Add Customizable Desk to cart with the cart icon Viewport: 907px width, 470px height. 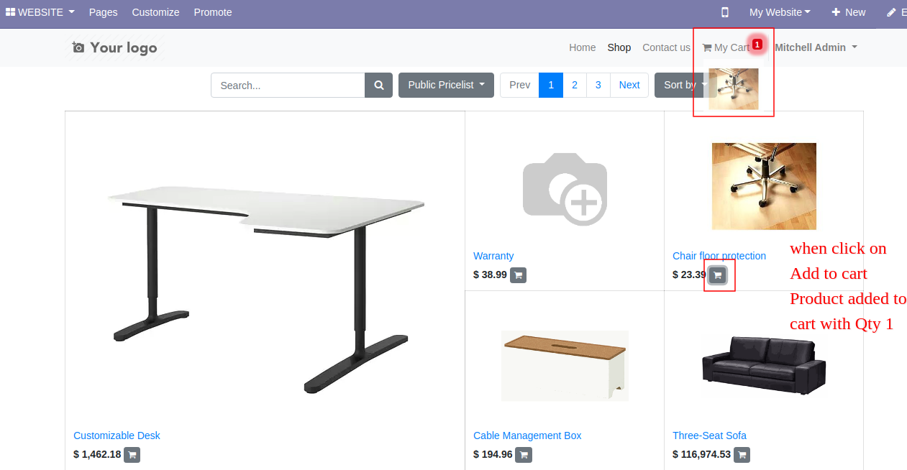pyautogui.click(x=132, y=454)
